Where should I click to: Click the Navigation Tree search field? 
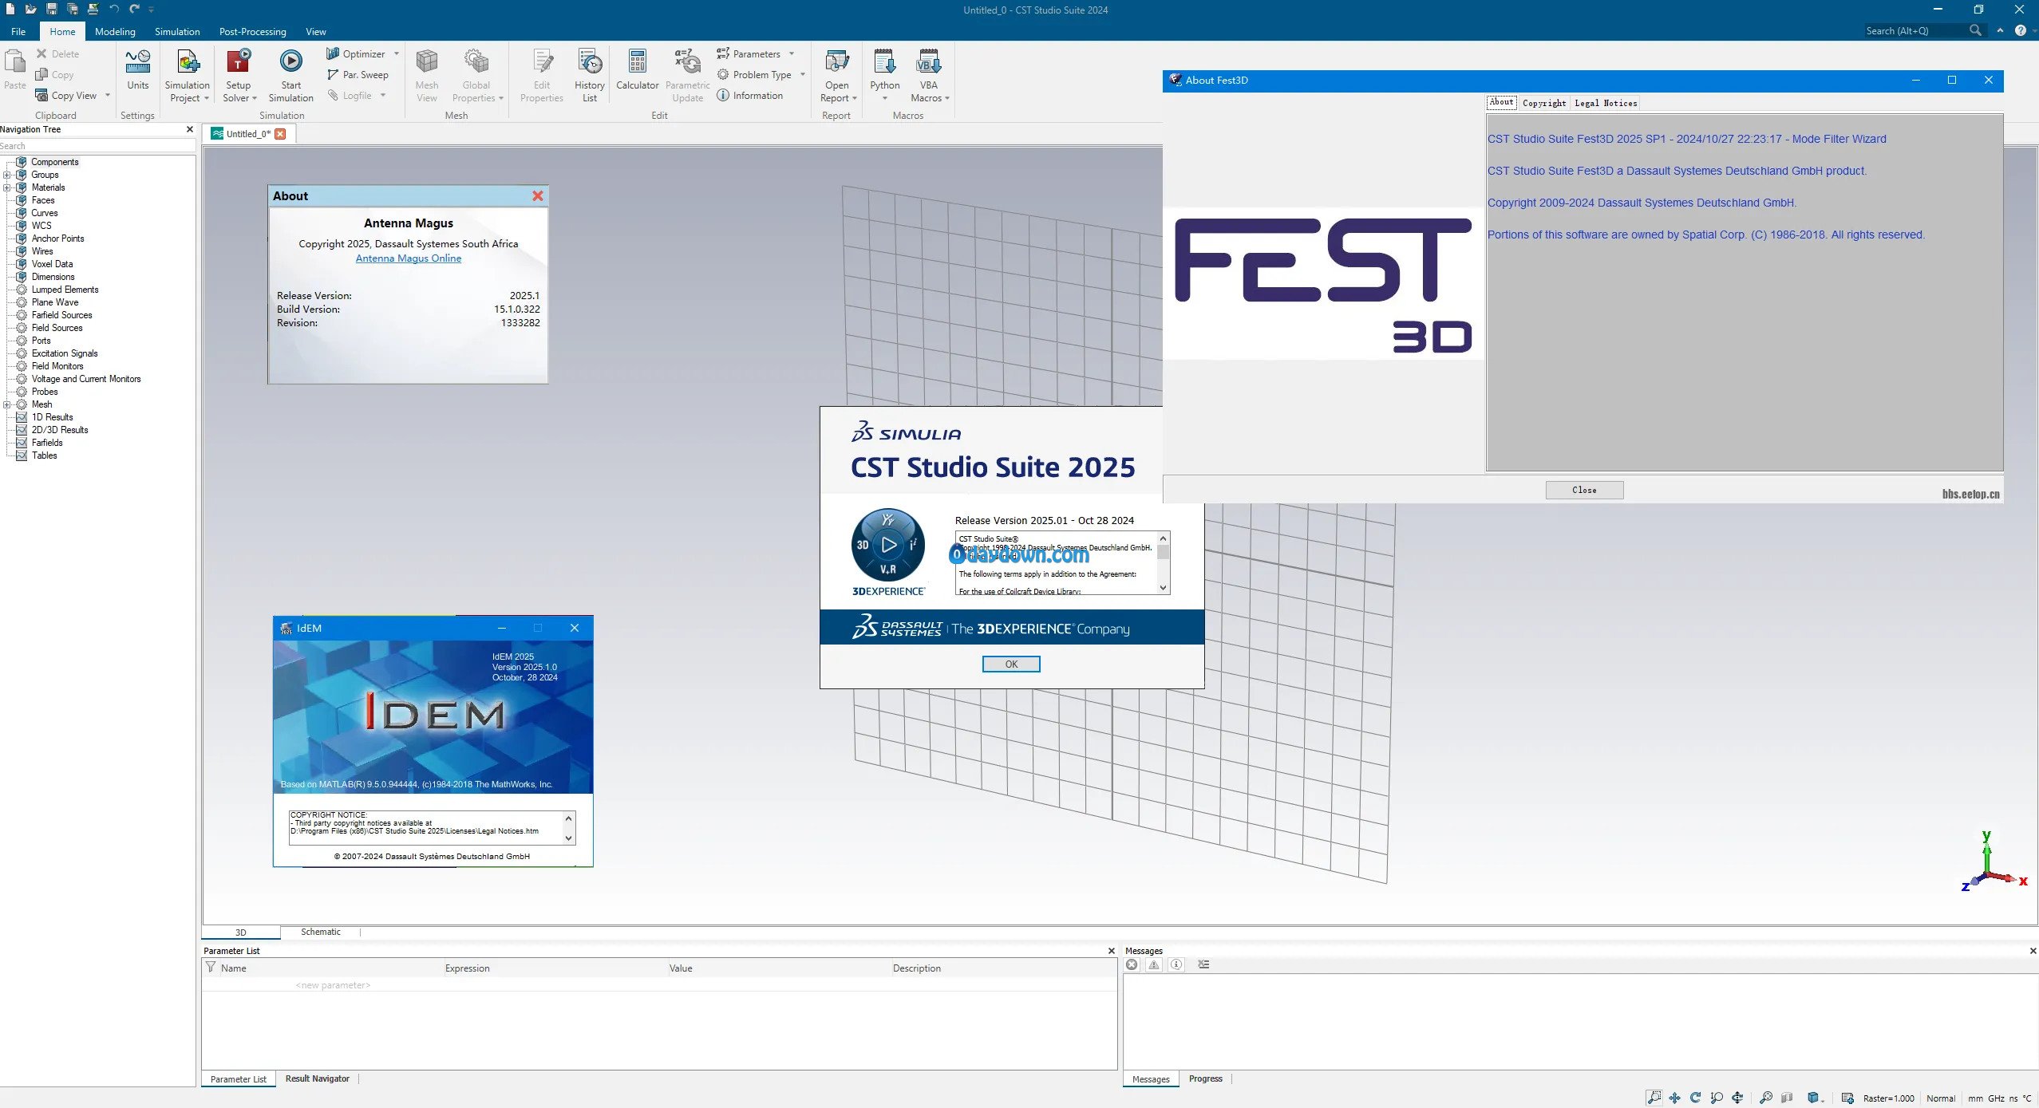(x=96, y=146)
